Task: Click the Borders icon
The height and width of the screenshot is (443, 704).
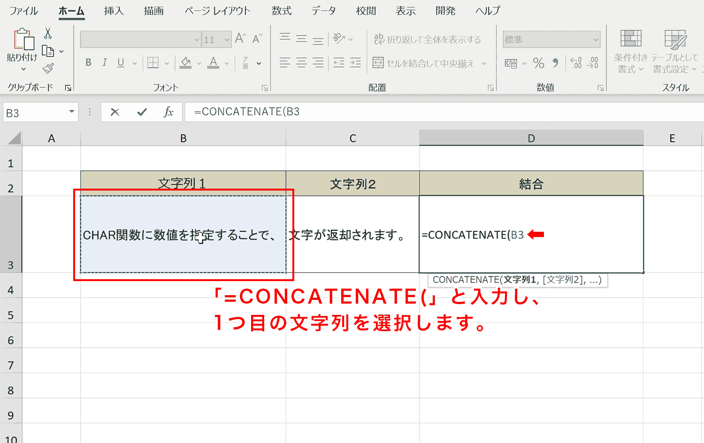Action: coord(153,62)
